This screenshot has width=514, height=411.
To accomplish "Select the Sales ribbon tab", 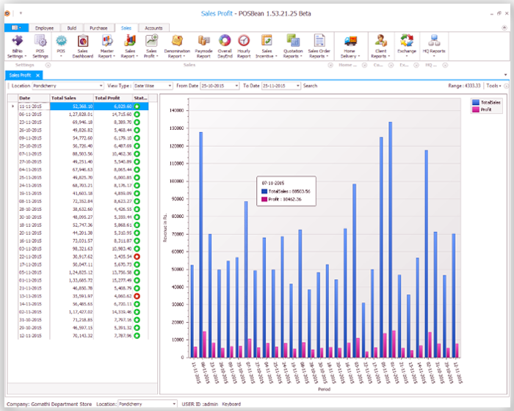I will [x=126, y=28].
